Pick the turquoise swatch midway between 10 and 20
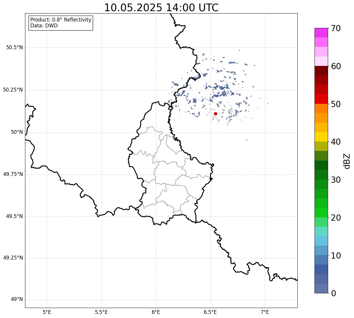Viewport: 354px width, 318px height. [x=321, y=232]
